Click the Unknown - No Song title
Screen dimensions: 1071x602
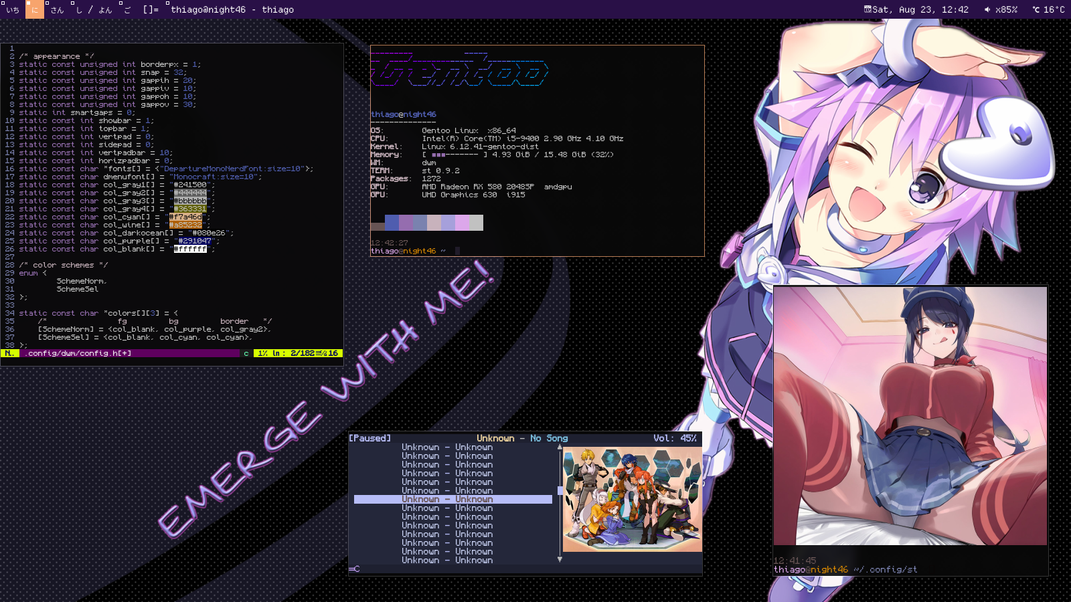pyautogui.click(x=522, y=438)
